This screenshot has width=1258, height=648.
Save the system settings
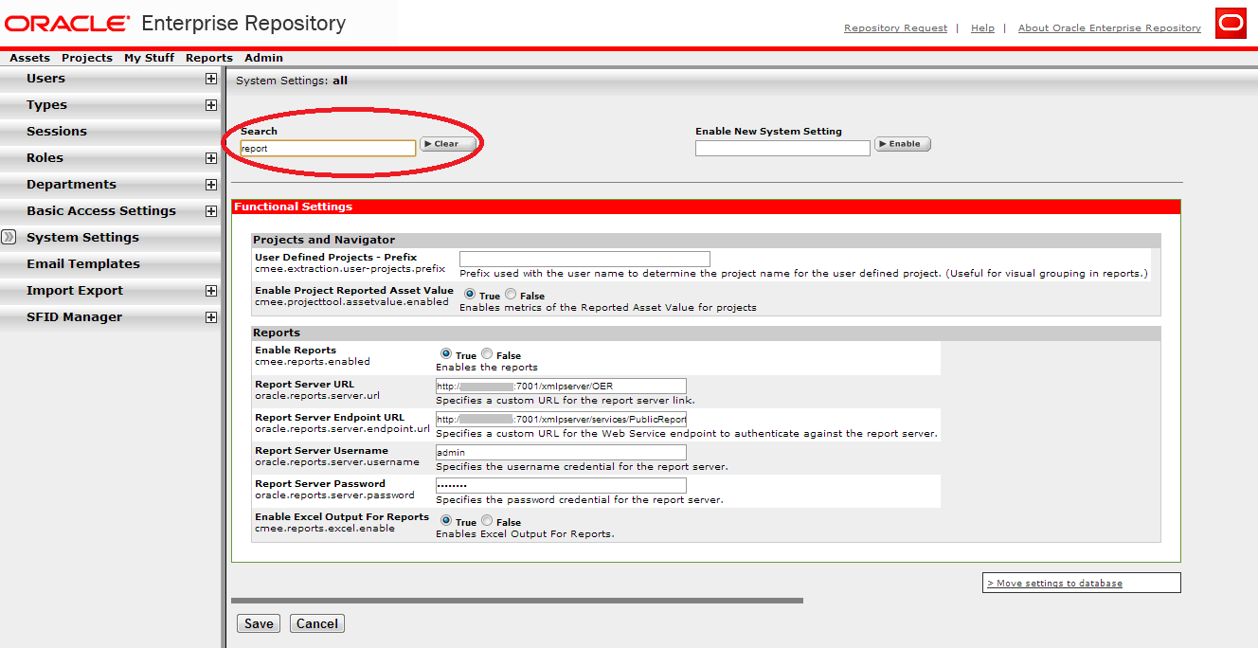click(258, 623)
